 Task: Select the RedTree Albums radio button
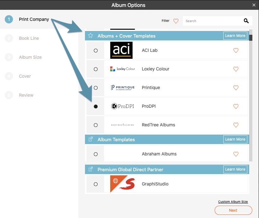point(96,125)
